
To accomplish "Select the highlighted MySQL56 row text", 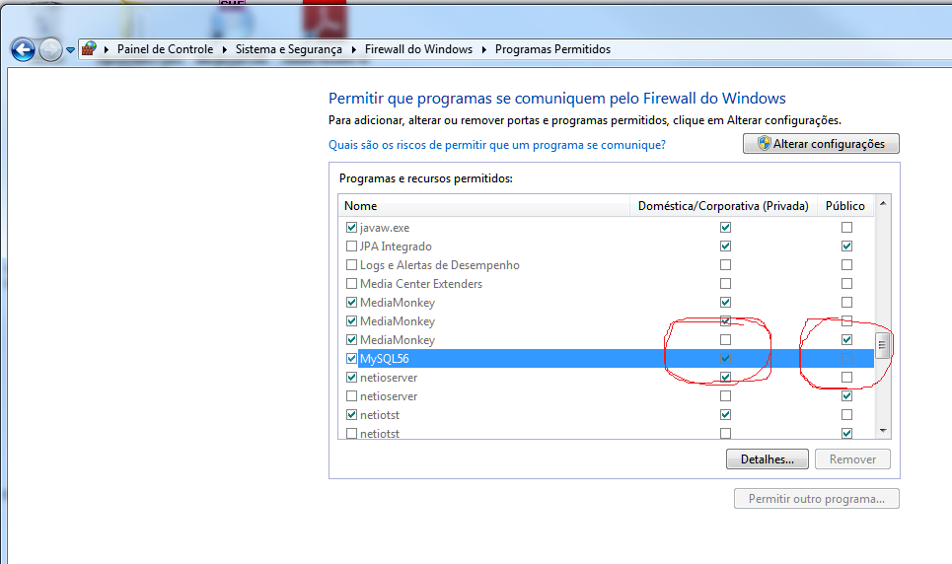I will pos(385,359).
